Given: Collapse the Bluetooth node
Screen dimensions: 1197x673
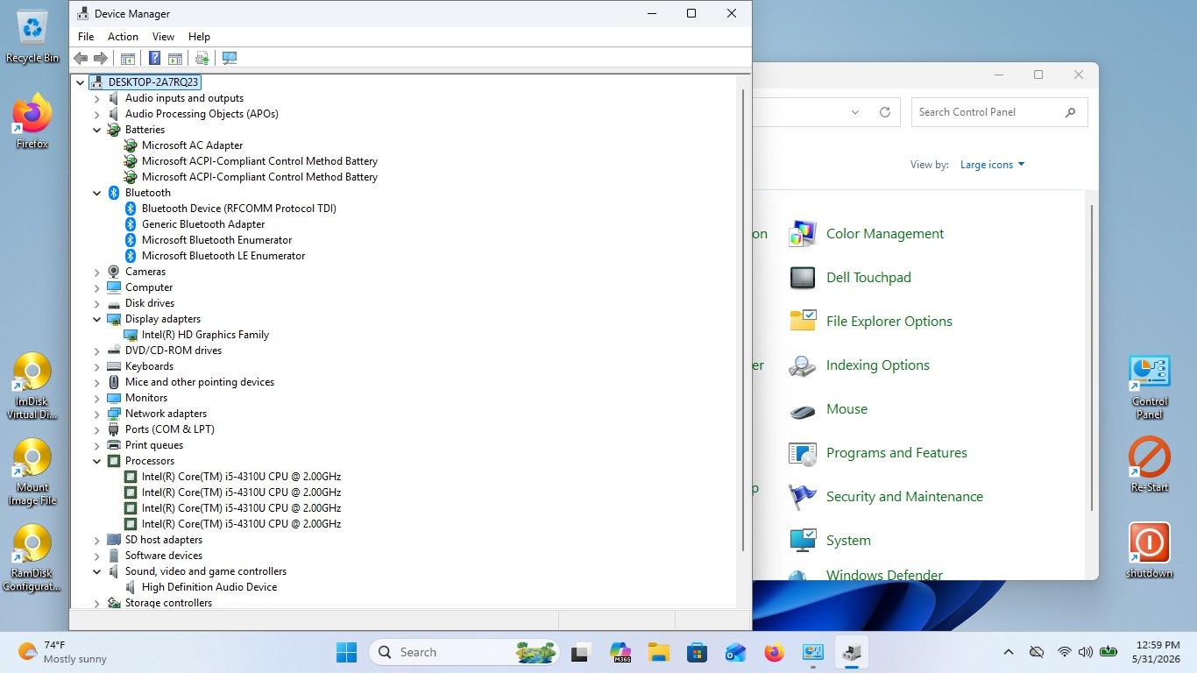Looking at the screenshot, I should 97,193.
